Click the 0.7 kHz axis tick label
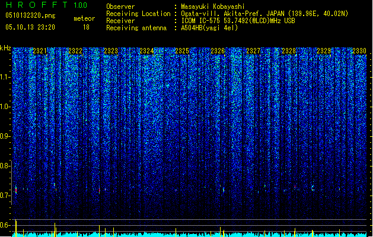This screenshot has width=373, height=237. (x=5, y=196)
